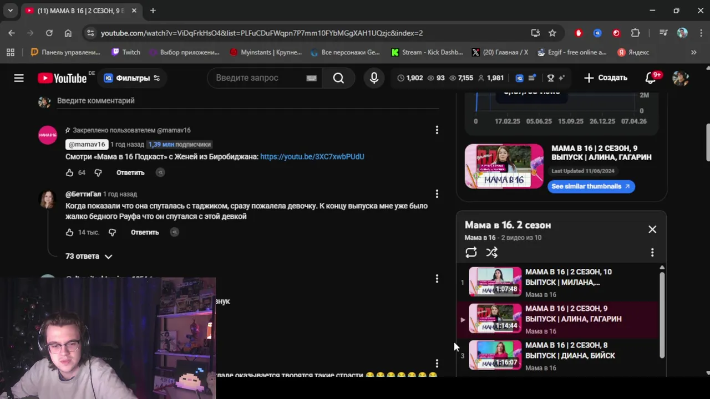Open more options for pinned @mamav16 comment

point(437,130)
